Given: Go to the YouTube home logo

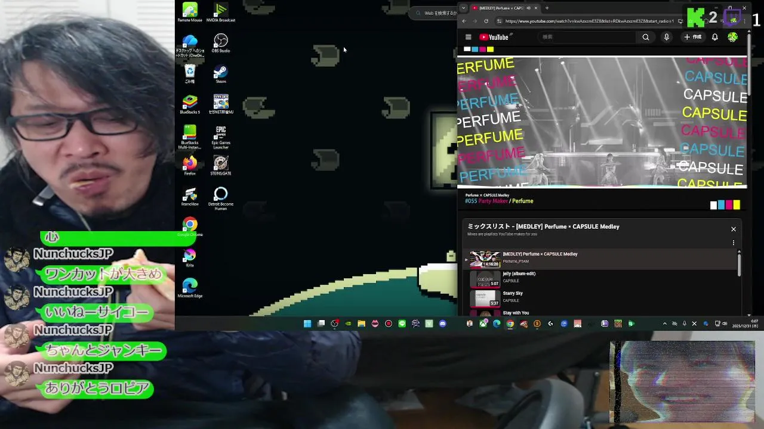Looking at the screenshot, I should pos(494,37).
